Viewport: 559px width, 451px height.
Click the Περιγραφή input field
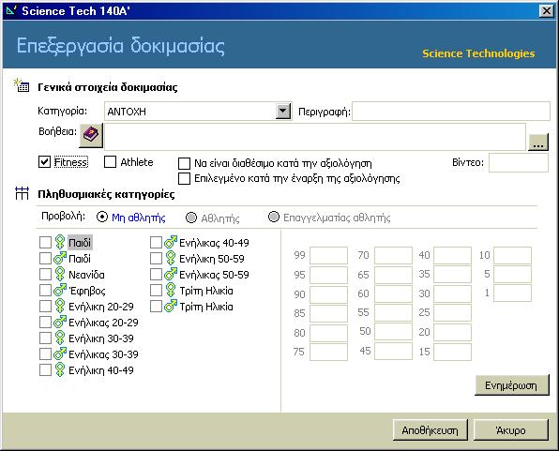point(451,112)
